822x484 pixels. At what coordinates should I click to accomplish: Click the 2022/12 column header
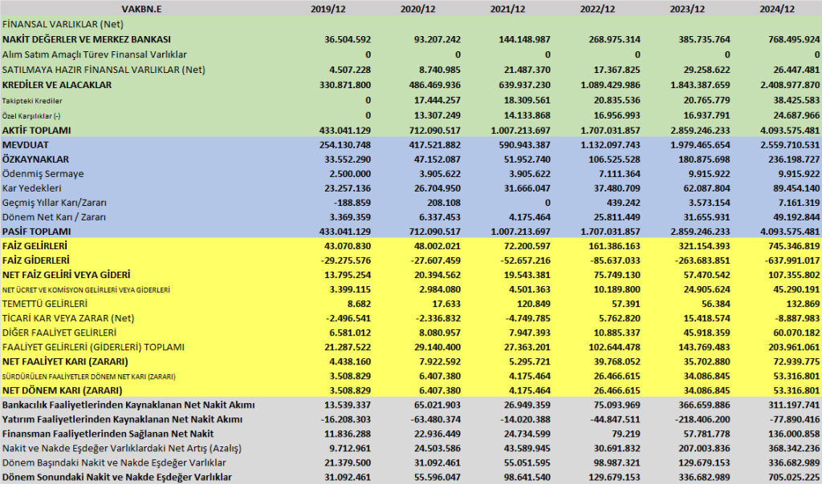(597, 9)
